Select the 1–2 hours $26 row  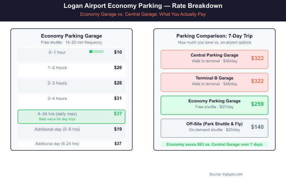tap(71, 70)
